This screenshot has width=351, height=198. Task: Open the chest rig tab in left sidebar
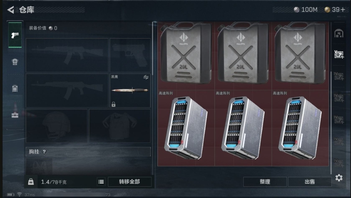click(15, 88)
